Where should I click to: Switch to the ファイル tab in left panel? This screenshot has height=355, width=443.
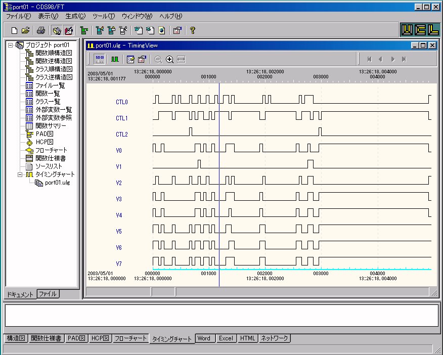48,294
